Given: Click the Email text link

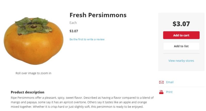Looking at the screenshot, I should pos(170,82).
